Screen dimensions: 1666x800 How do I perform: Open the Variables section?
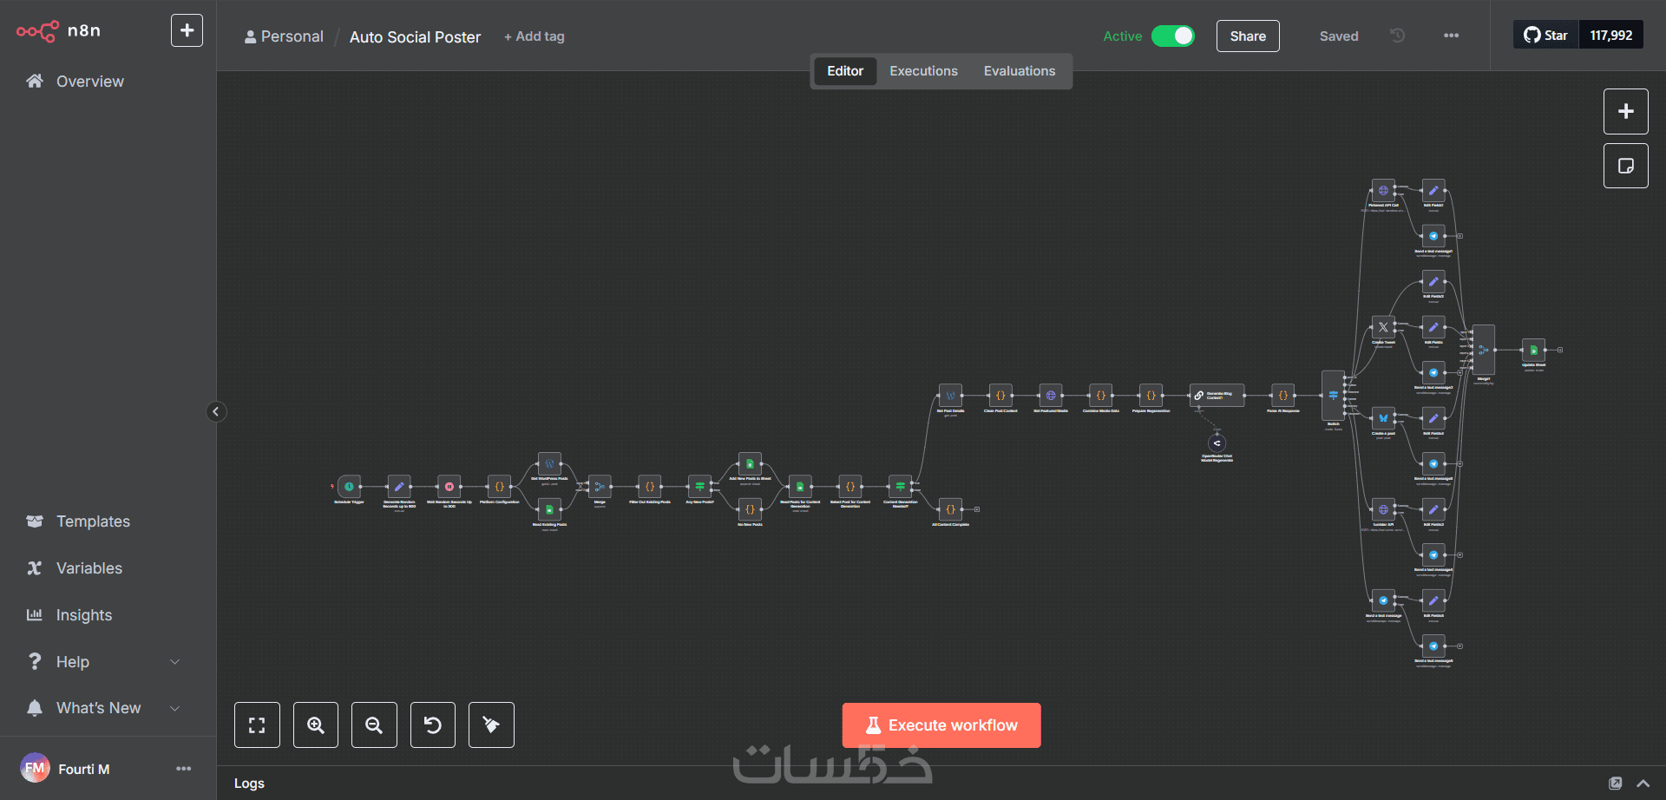89,568
